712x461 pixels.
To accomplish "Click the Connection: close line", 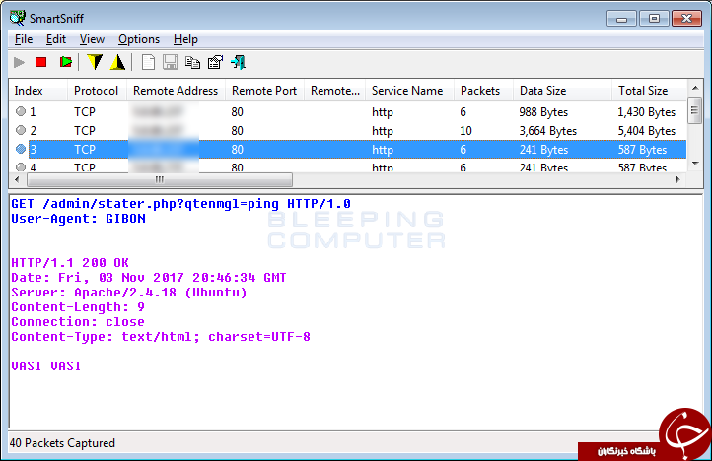I will pos(78,322).
